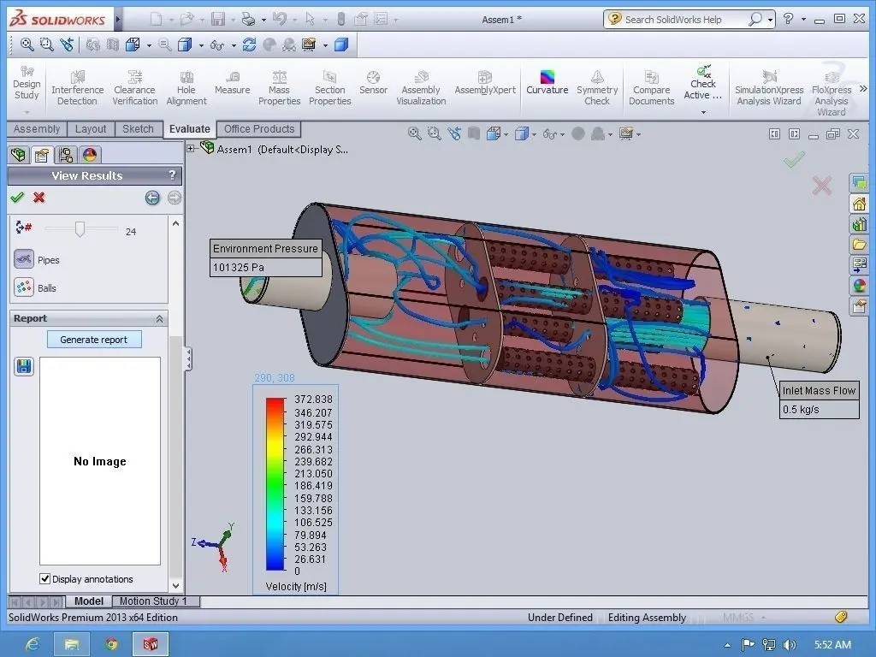Open View Results help question mark
This screenshot has width=876, height=657.
[x=172, y=175]
